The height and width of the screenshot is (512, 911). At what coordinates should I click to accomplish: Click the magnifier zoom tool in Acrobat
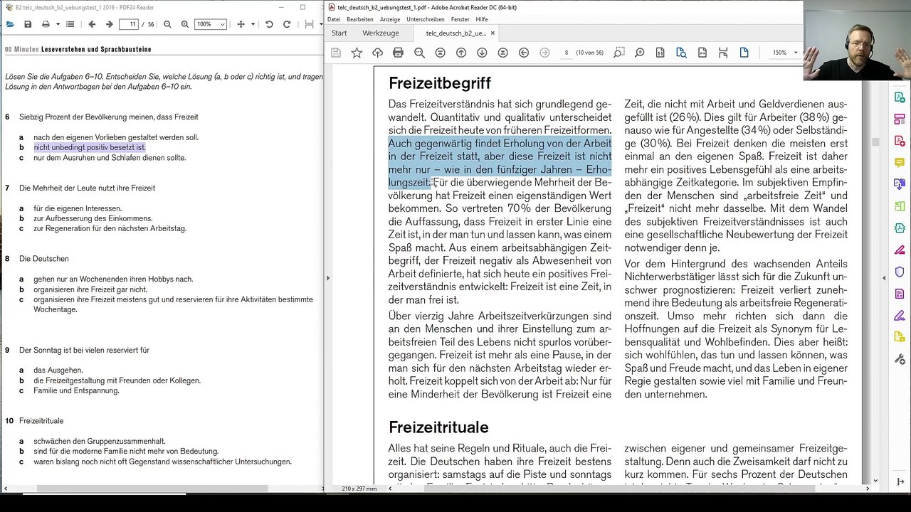(x=639, y=53)
